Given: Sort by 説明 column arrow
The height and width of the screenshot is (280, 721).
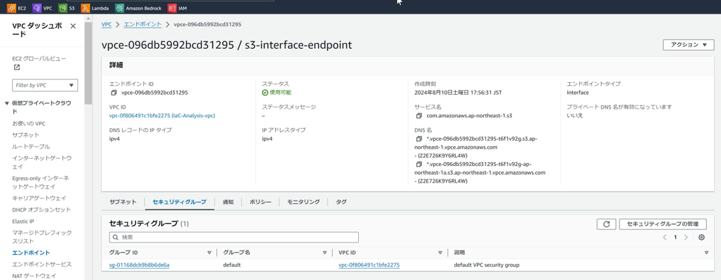Looking at the screenshot, I should pyautogui.click(x=707, y=253).
